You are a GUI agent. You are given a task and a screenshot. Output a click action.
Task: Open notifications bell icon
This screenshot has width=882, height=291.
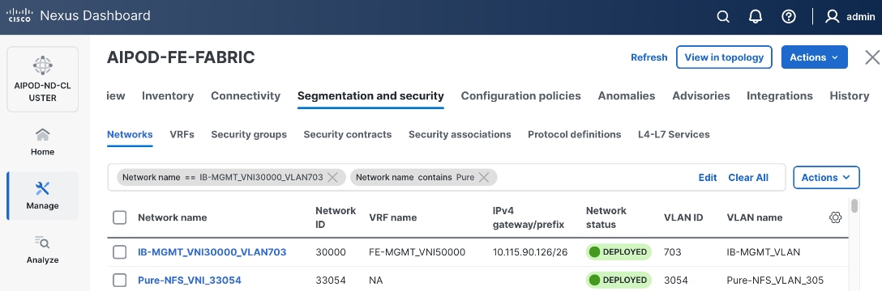click(756, 17)
